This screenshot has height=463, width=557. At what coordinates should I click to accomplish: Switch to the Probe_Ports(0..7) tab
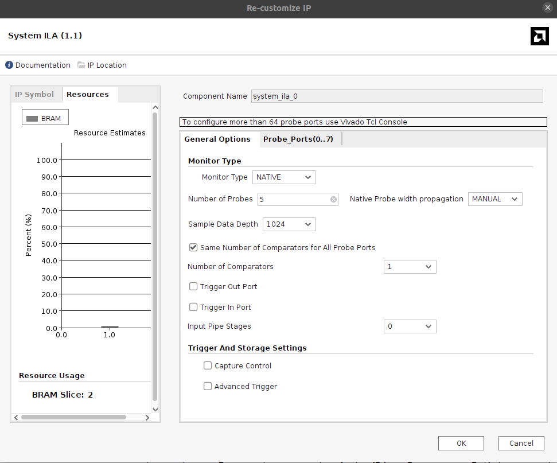[x=298, y=139]
